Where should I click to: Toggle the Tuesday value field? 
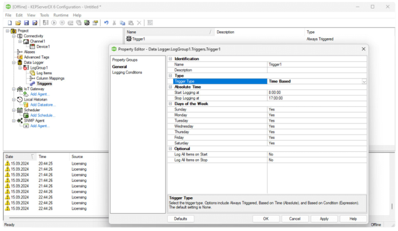point(317,120)
